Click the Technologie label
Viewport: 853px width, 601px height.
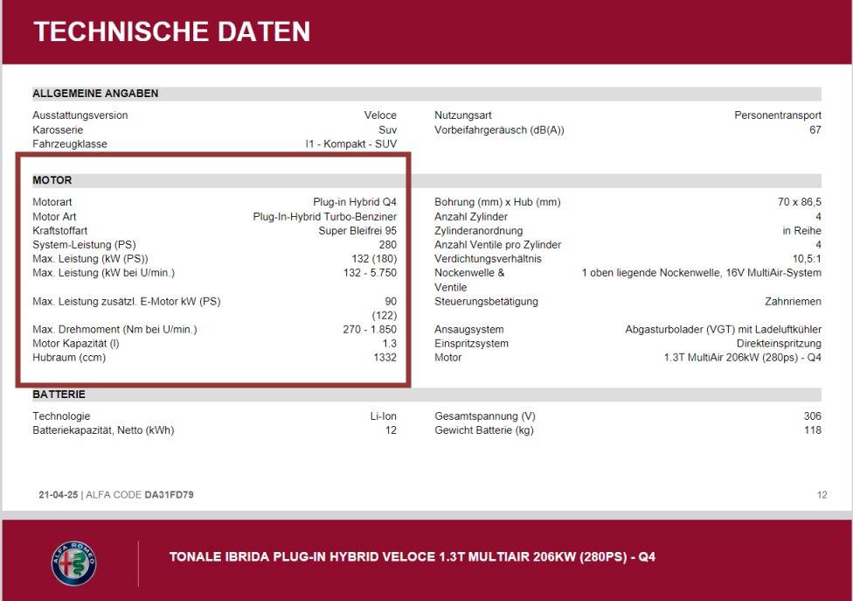pyautogui.click(x=61, y=416)
